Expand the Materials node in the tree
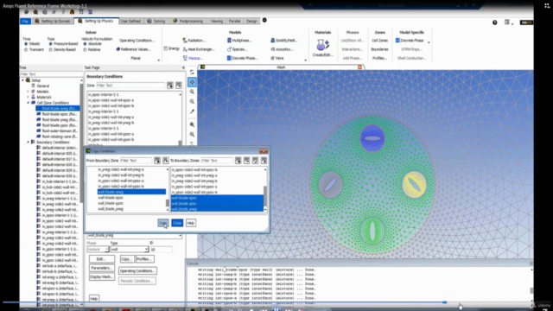This screenshot has height=311, width=553. (28, 98)
